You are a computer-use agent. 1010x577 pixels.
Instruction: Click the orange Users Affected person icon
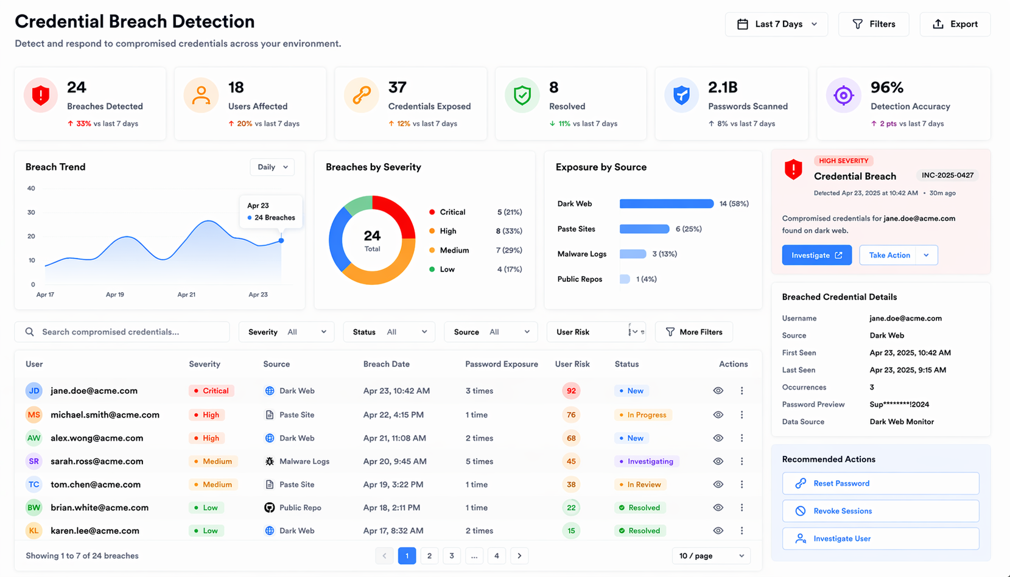point(201,96)
